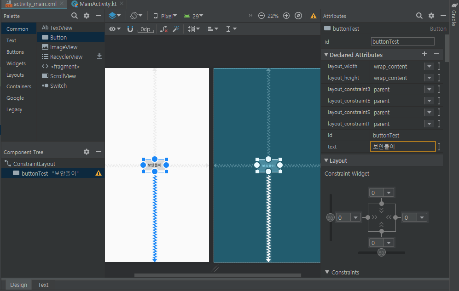This screenshot has height=291, width=459.
Task: Open design surface layers dropdown
Action: [115, 16]
